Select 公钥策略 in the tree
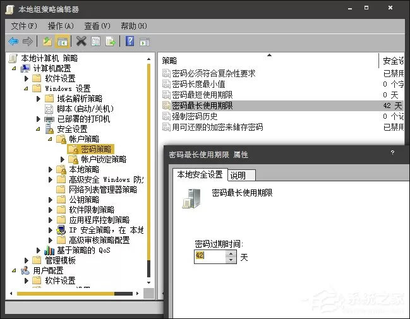Viewport: 410px width, 319px height. pyautogui.click(x=84, y=200)
